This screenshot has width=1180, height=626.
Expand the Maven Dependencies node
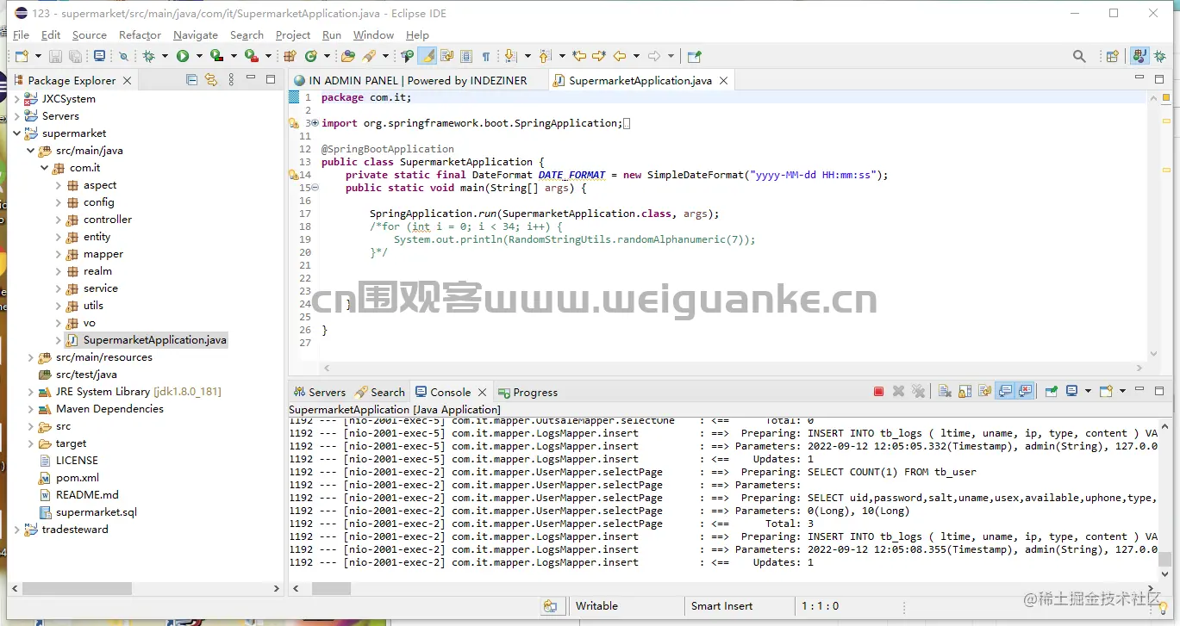(x=31, y=409)
